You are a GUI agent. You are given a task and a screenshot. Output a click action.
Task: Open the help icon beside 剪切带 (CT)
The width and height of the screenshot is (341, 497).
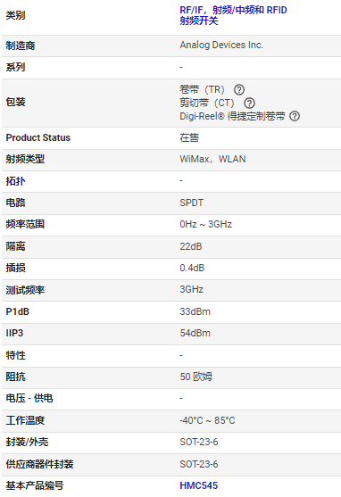coord(249,103)
